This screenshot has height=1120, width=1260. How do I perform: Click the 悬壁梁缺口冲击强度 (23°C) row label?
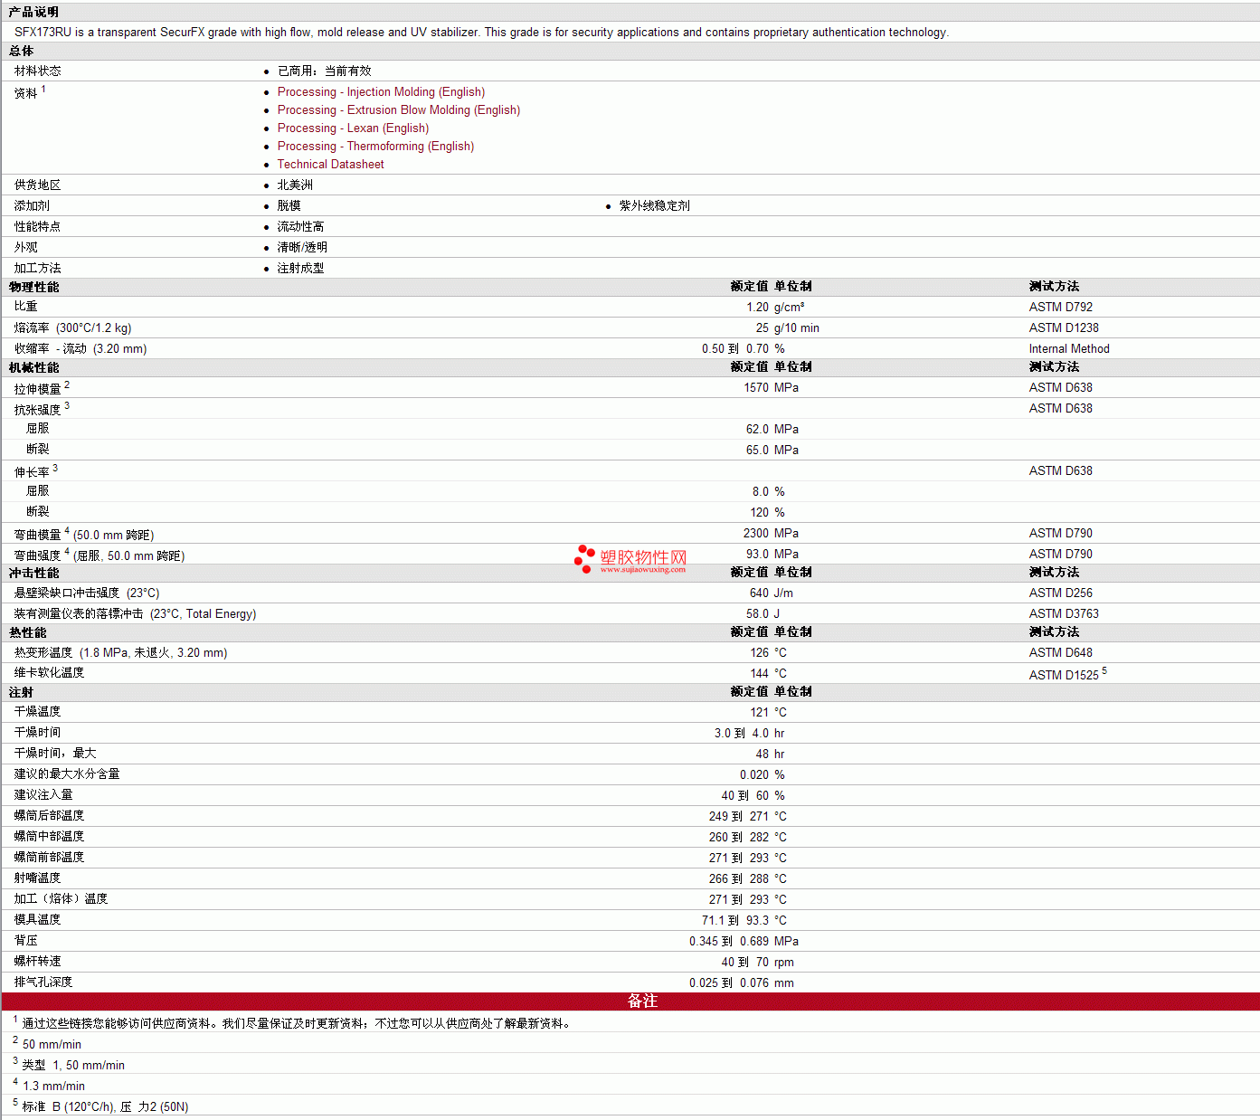click(x=87, y=593)
